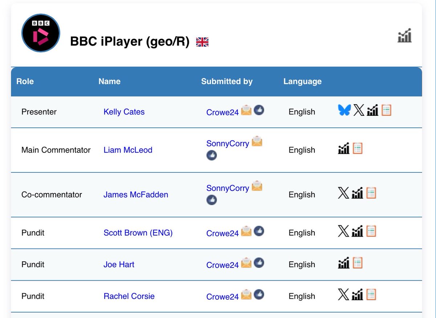Image resolution: width=436 pixels, height=318 pixels.
Task: Open Crowe24 submitter link in Joe Hart row
Action: (222, 265)
